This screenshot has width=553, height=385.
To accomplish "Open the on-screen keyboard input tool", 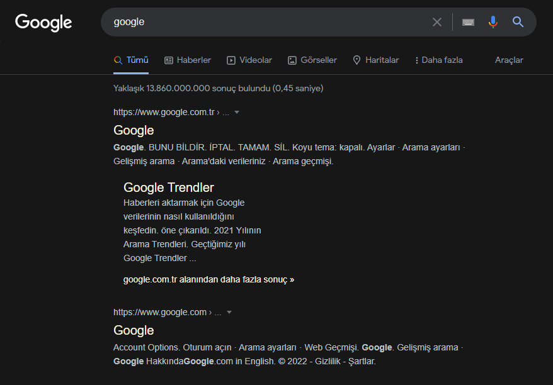I will tap(468, 22).
